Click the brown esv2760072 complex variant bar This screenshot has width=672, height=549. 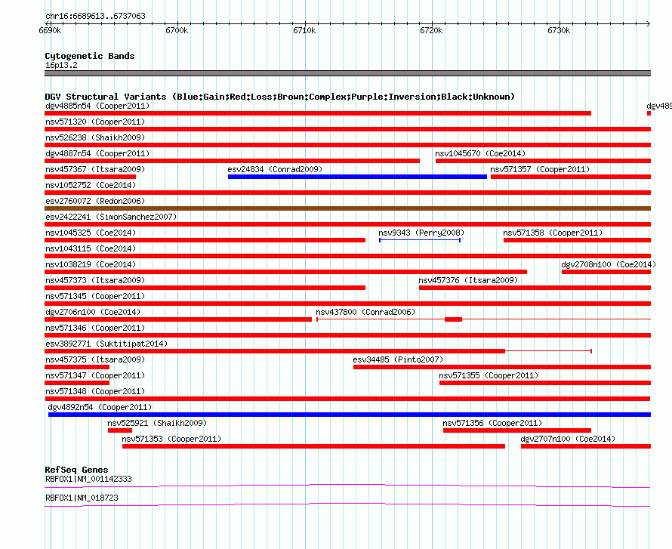[347, 208]
